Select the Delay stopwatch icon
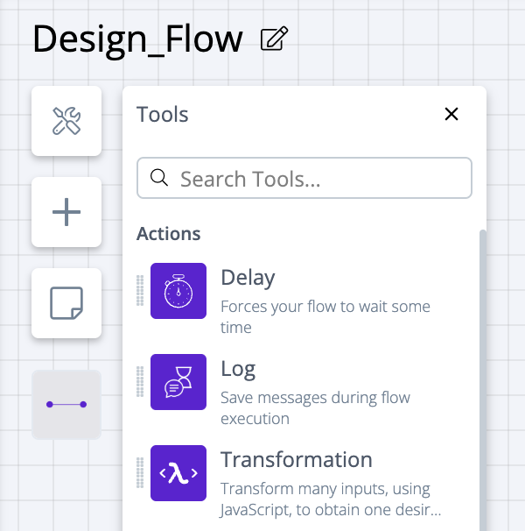The height and width of the screenshot is (531, 525). [x=178, y=291]
